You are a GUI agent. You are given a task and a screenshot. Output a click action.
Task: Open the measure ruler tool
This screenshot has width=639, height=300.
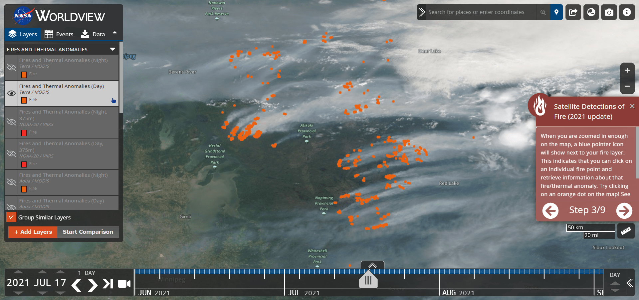click(626, 231)
